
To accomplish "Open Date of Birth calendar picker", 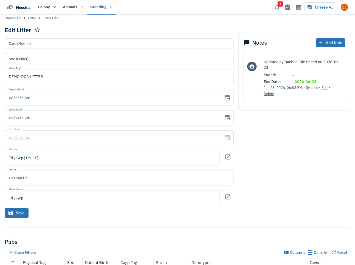I will click(227, 98).
